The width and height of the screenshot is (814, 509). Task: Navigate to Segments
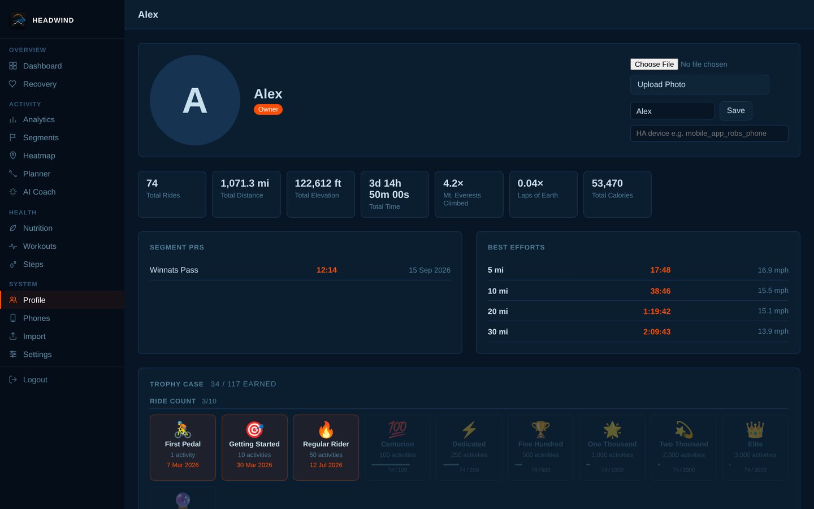[x=62, y=137]
